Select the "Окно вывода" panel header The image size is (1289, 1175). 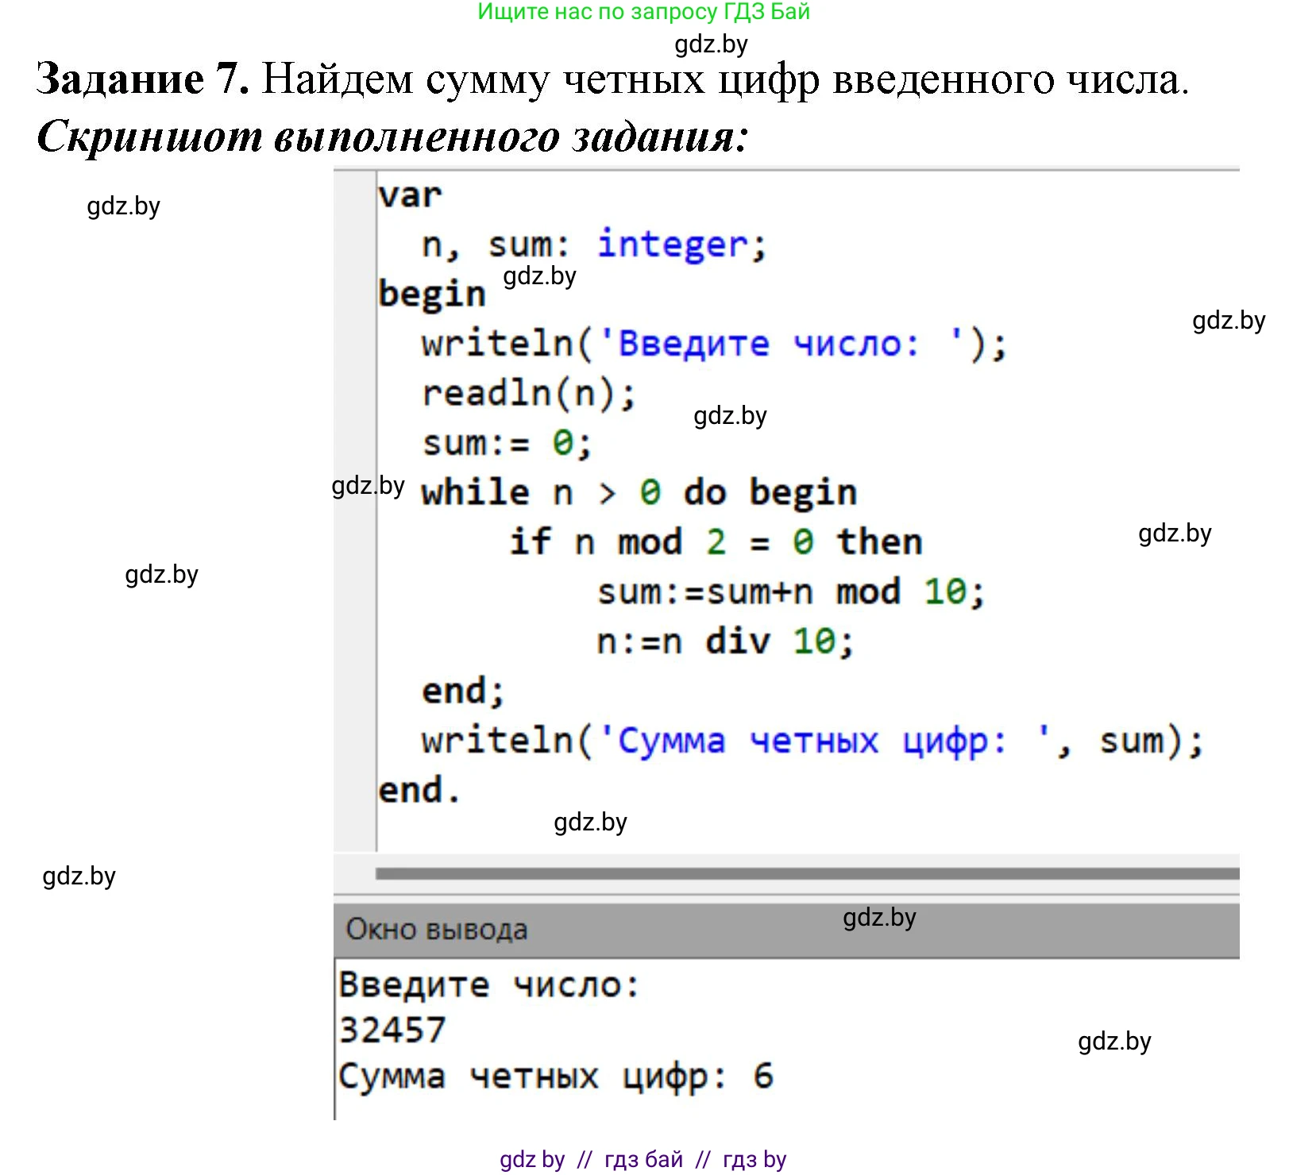click(x=437, y=929)
